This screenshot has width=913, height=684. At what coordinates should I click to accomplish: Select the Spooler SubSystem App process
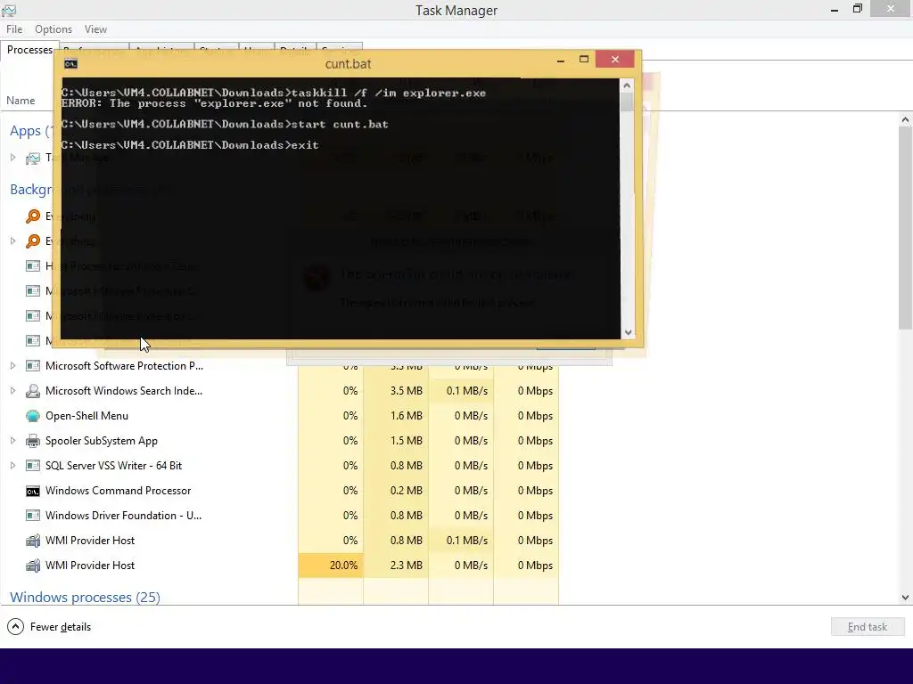click(102, 441)
